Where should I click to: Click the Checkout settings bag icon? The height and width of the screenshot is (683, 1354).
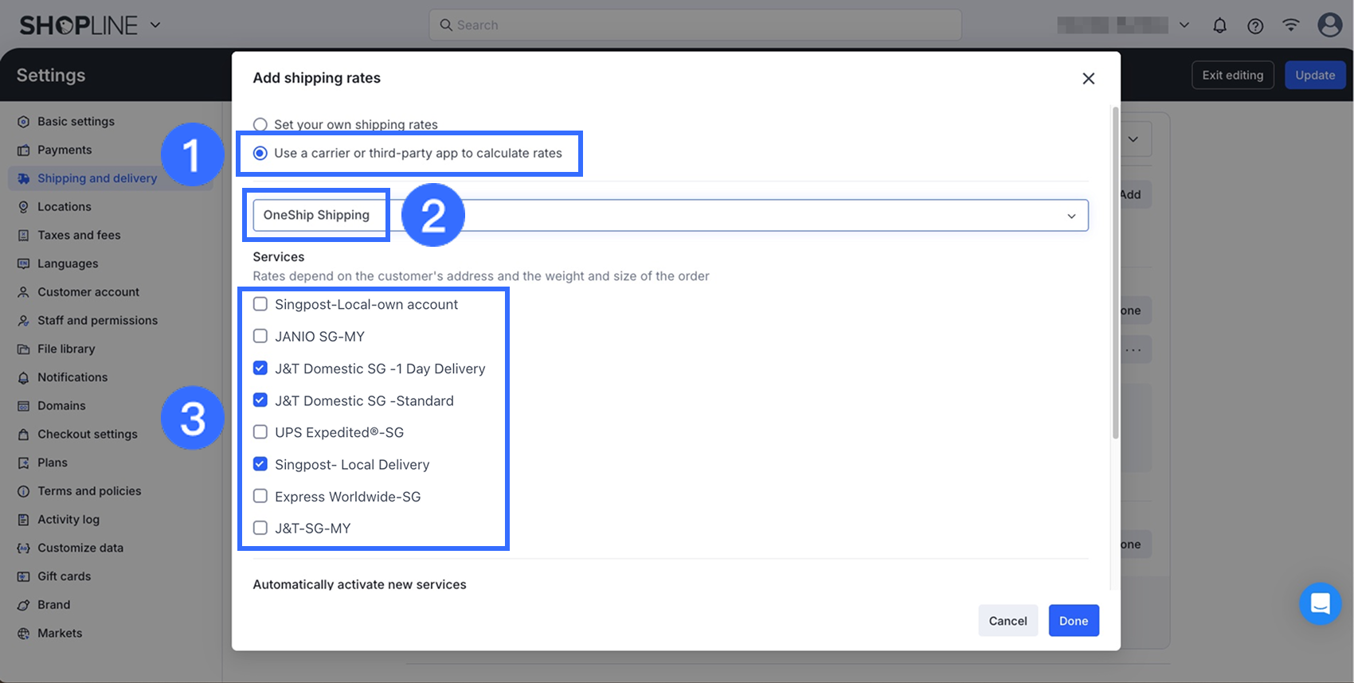click(x=23, y=435)
